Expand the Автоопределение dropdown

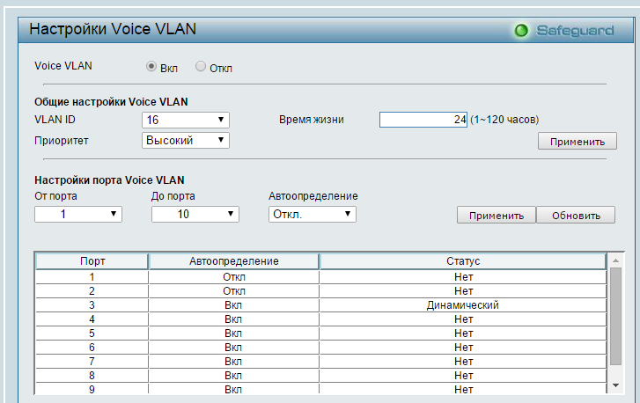click(x=312, y=214)
